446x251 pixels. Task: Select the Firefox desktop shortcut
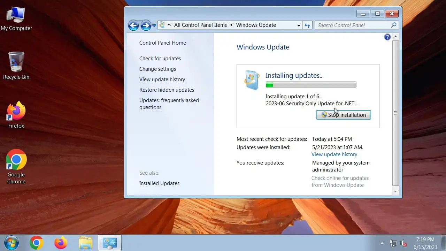tap(16, 115)
